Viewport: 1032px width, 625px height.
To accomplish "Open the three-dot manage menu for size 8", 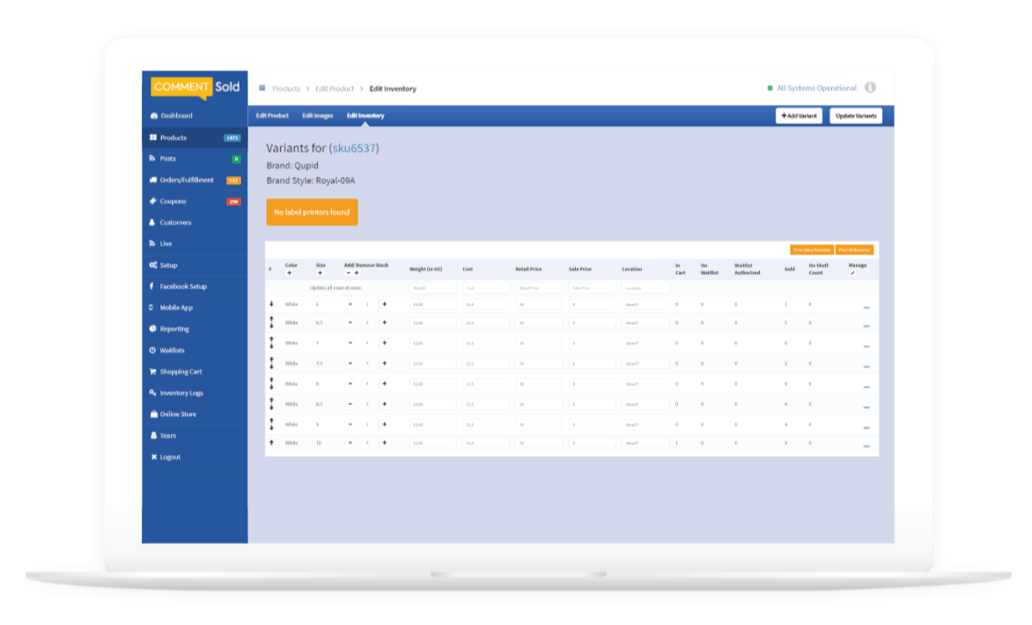I will [866, 386].
